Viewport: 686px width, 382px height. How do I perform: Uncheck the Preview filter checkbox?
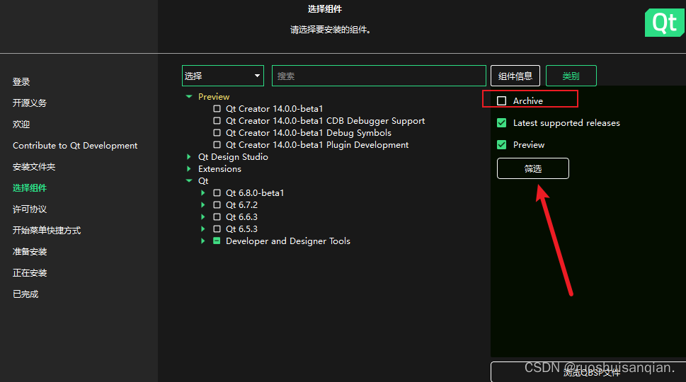coord(501,145)
